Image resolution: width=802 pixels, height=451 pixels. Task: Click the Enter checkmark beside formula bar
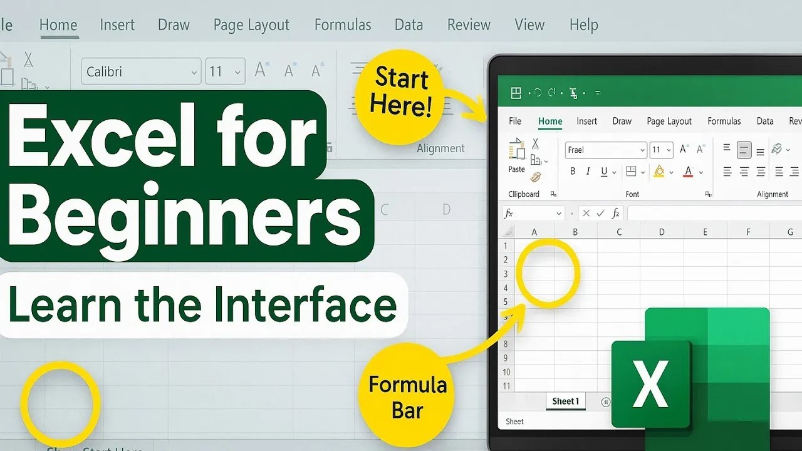pyautogui.click(x=601, y=214)
